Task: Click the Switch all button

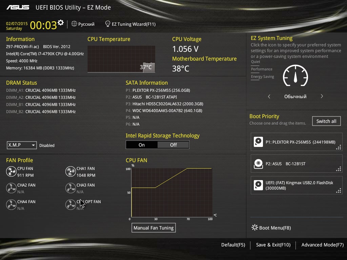Action: (326, 121)
